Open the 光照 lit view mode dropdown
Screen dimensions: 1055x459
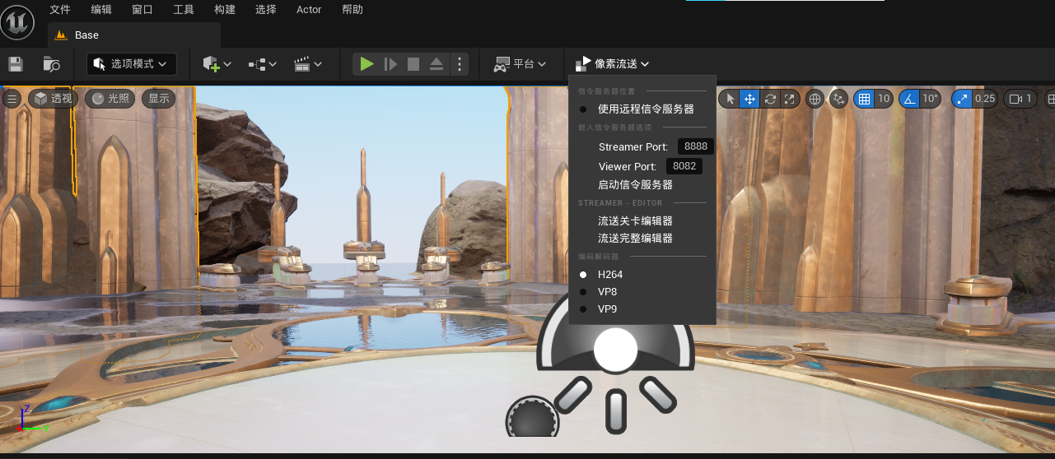click(110, 99)
